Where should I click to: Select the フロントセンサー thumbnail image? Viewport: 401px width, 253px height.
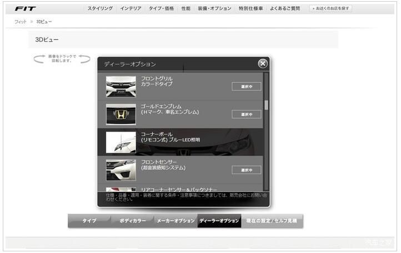click(121, 170)
